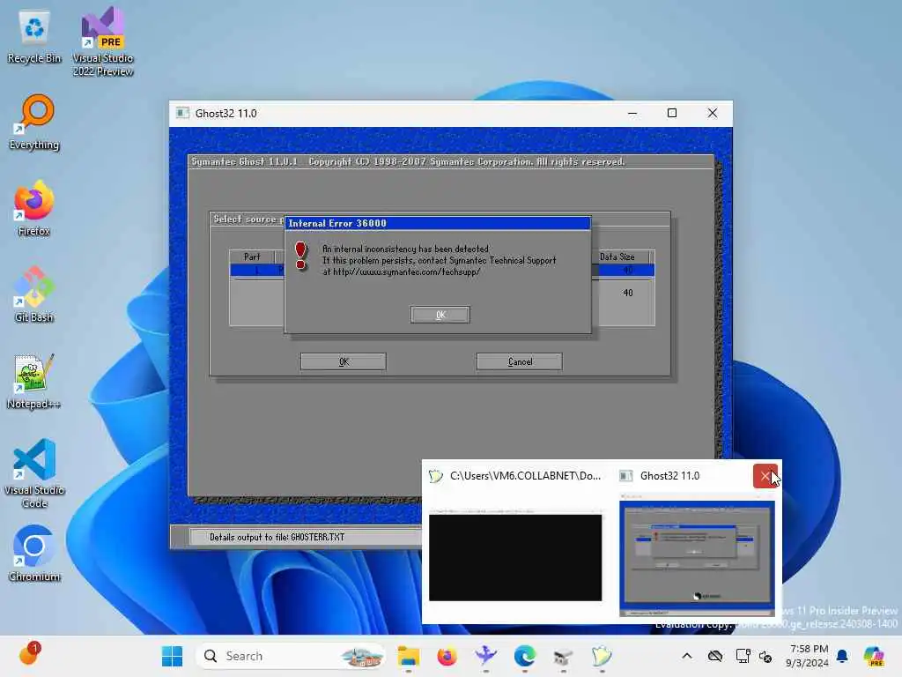Image resolution: width=902 pixels, height=677 pixels.
Task: Select partition row 1 in Part column
Action: pos(256,270)
